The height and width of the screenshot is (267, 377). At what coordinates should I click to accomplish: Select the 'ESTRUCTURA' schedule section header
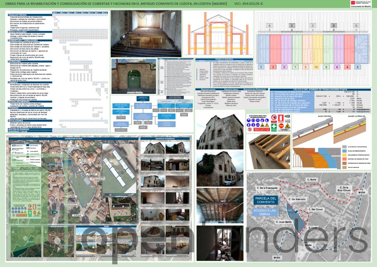(30, 61)
